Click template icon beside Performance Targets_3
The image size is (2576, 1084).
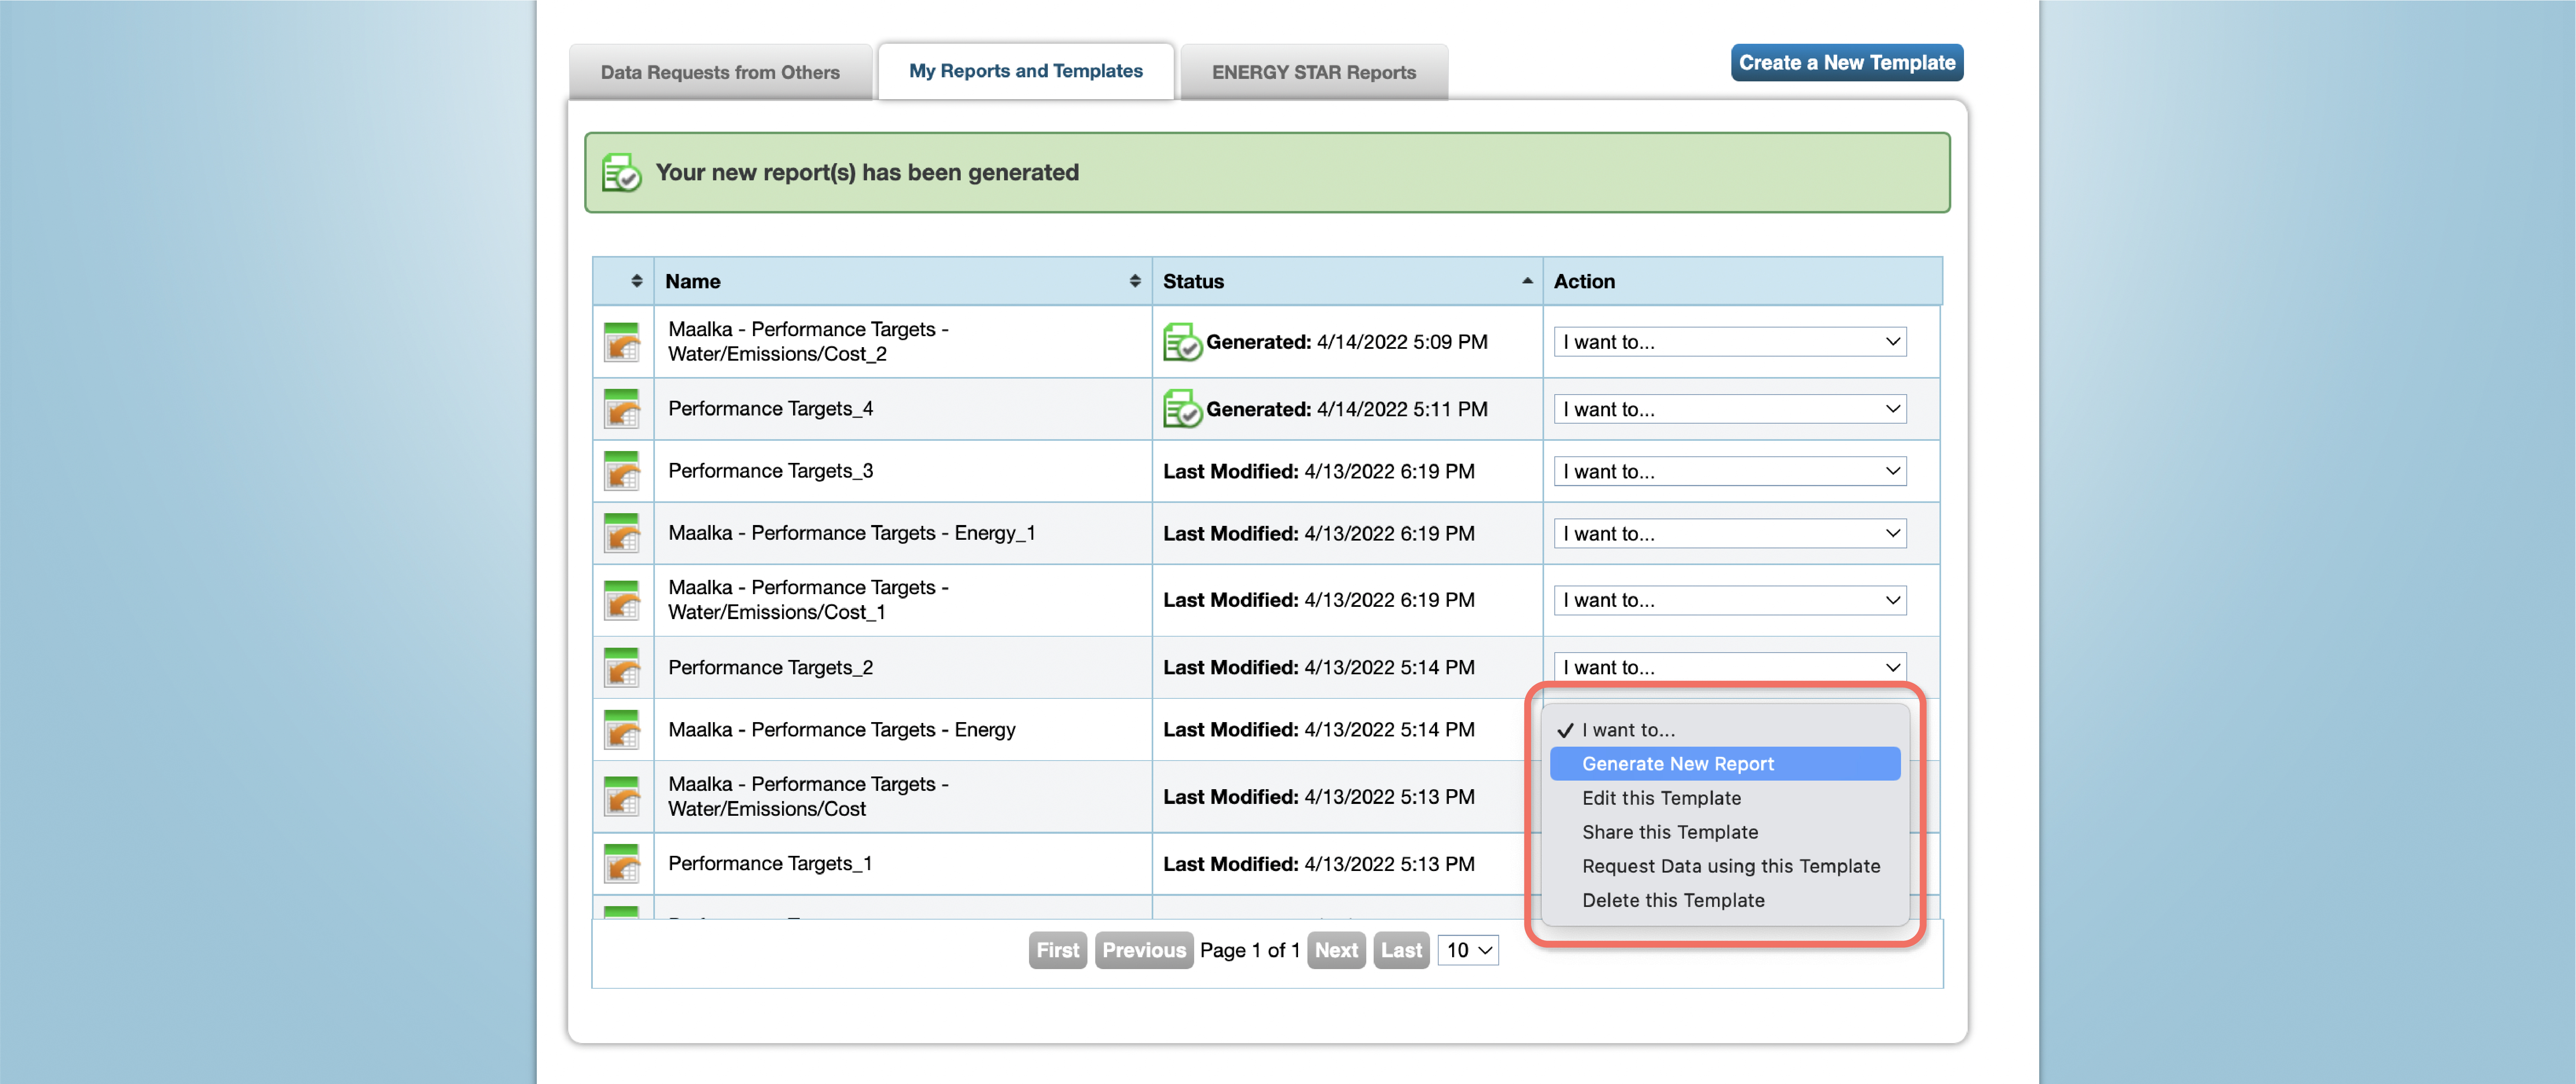[622, 471]
